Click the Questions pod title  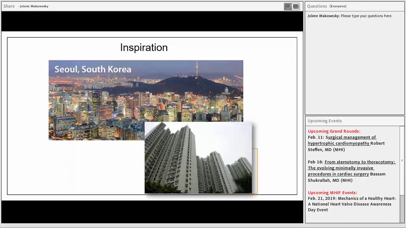pos(317,6)
